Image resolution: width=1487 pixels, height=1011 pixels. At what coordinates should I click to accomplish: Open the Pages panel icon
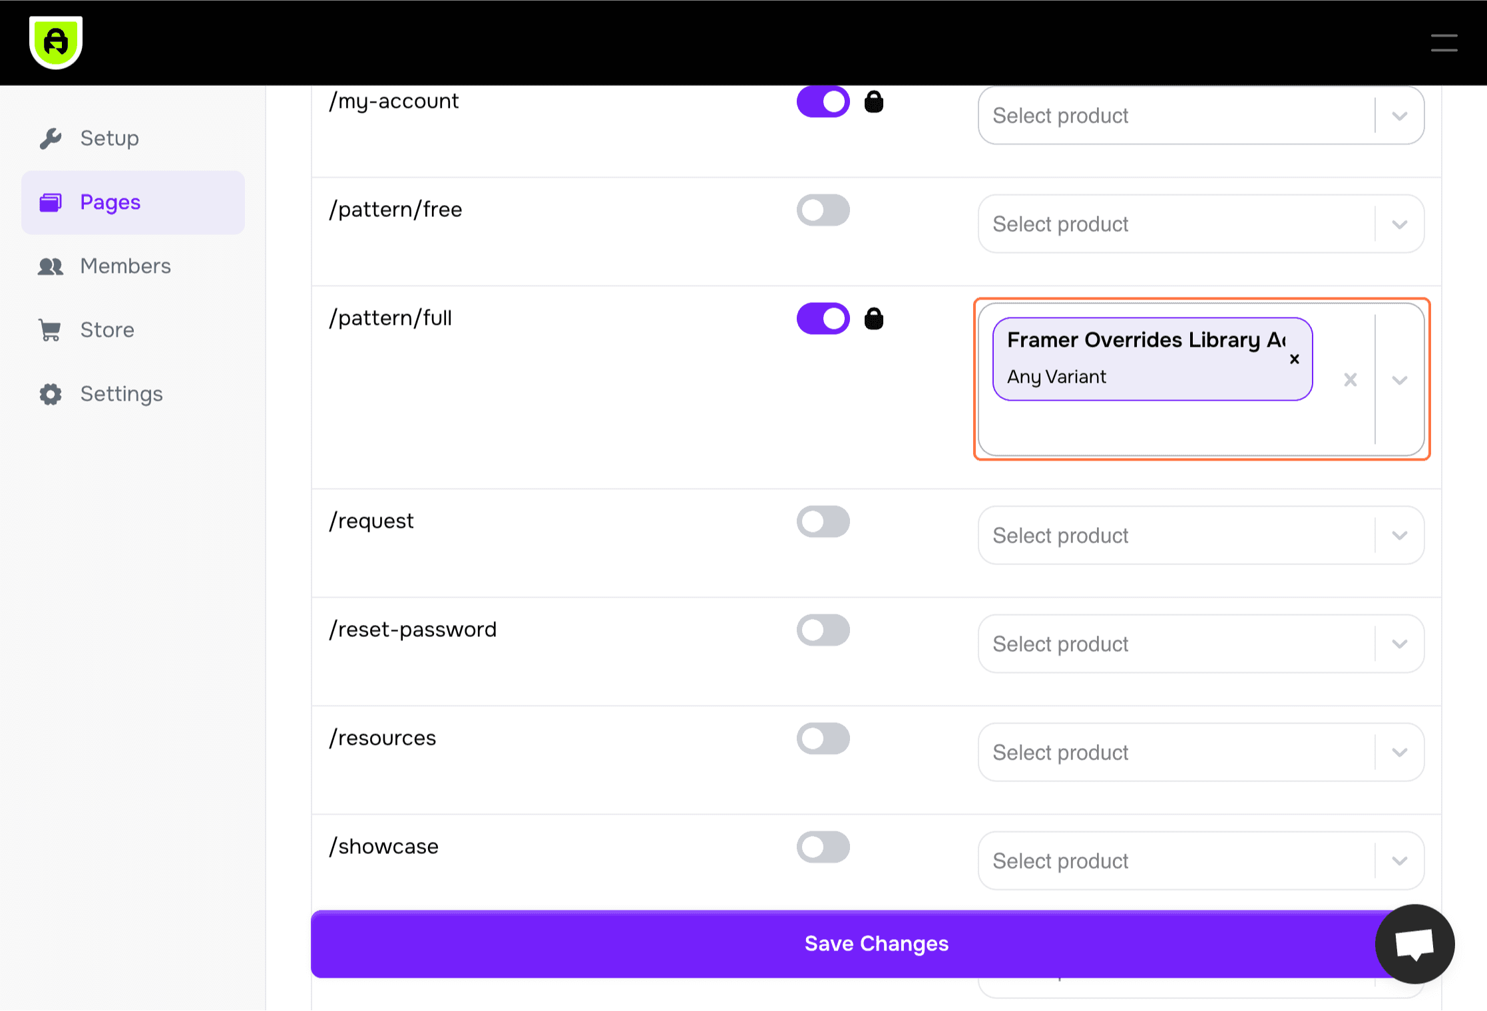point(50,202)
